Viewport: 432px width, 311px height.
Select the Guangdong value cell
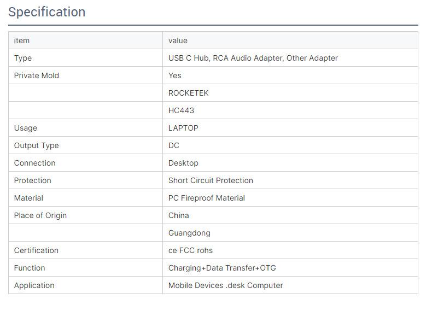(x=189, y=233)
